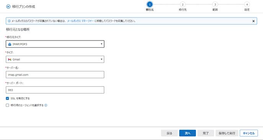263x140 pixels.
Task: Open the 移行元タイプ IMAP/POP3 dropdown
Action: 55,44
